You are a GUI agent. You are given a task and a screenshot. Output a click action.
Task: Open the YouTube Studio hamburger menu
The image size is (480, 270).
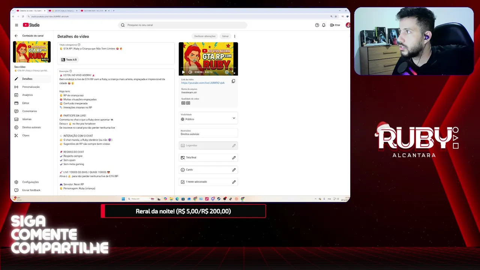[16, 25]
